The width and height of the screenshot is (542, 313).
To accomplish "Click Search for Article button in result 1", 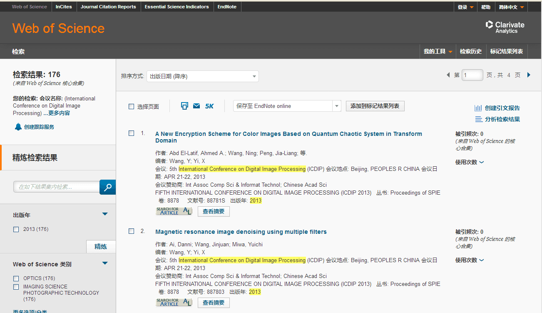I will click(x=174, y=211).
